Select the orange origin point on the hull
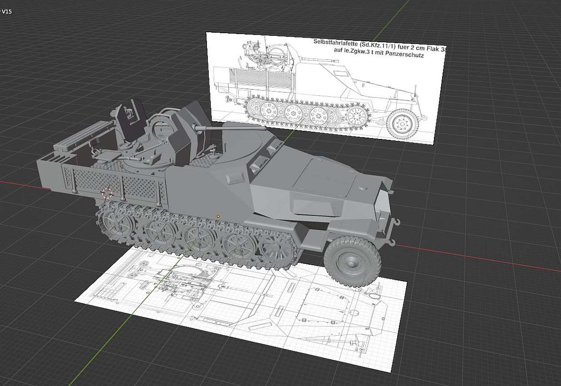Viewport: 561px width, 386px height. click(218, 216)
